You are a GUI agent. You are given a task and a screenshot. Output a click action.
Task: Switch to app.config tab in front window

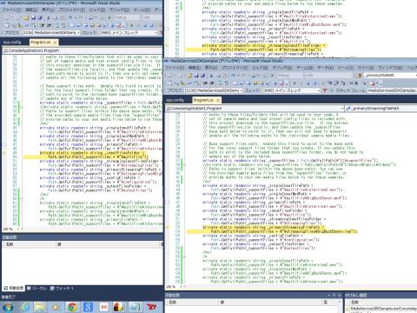click(175, 100)
